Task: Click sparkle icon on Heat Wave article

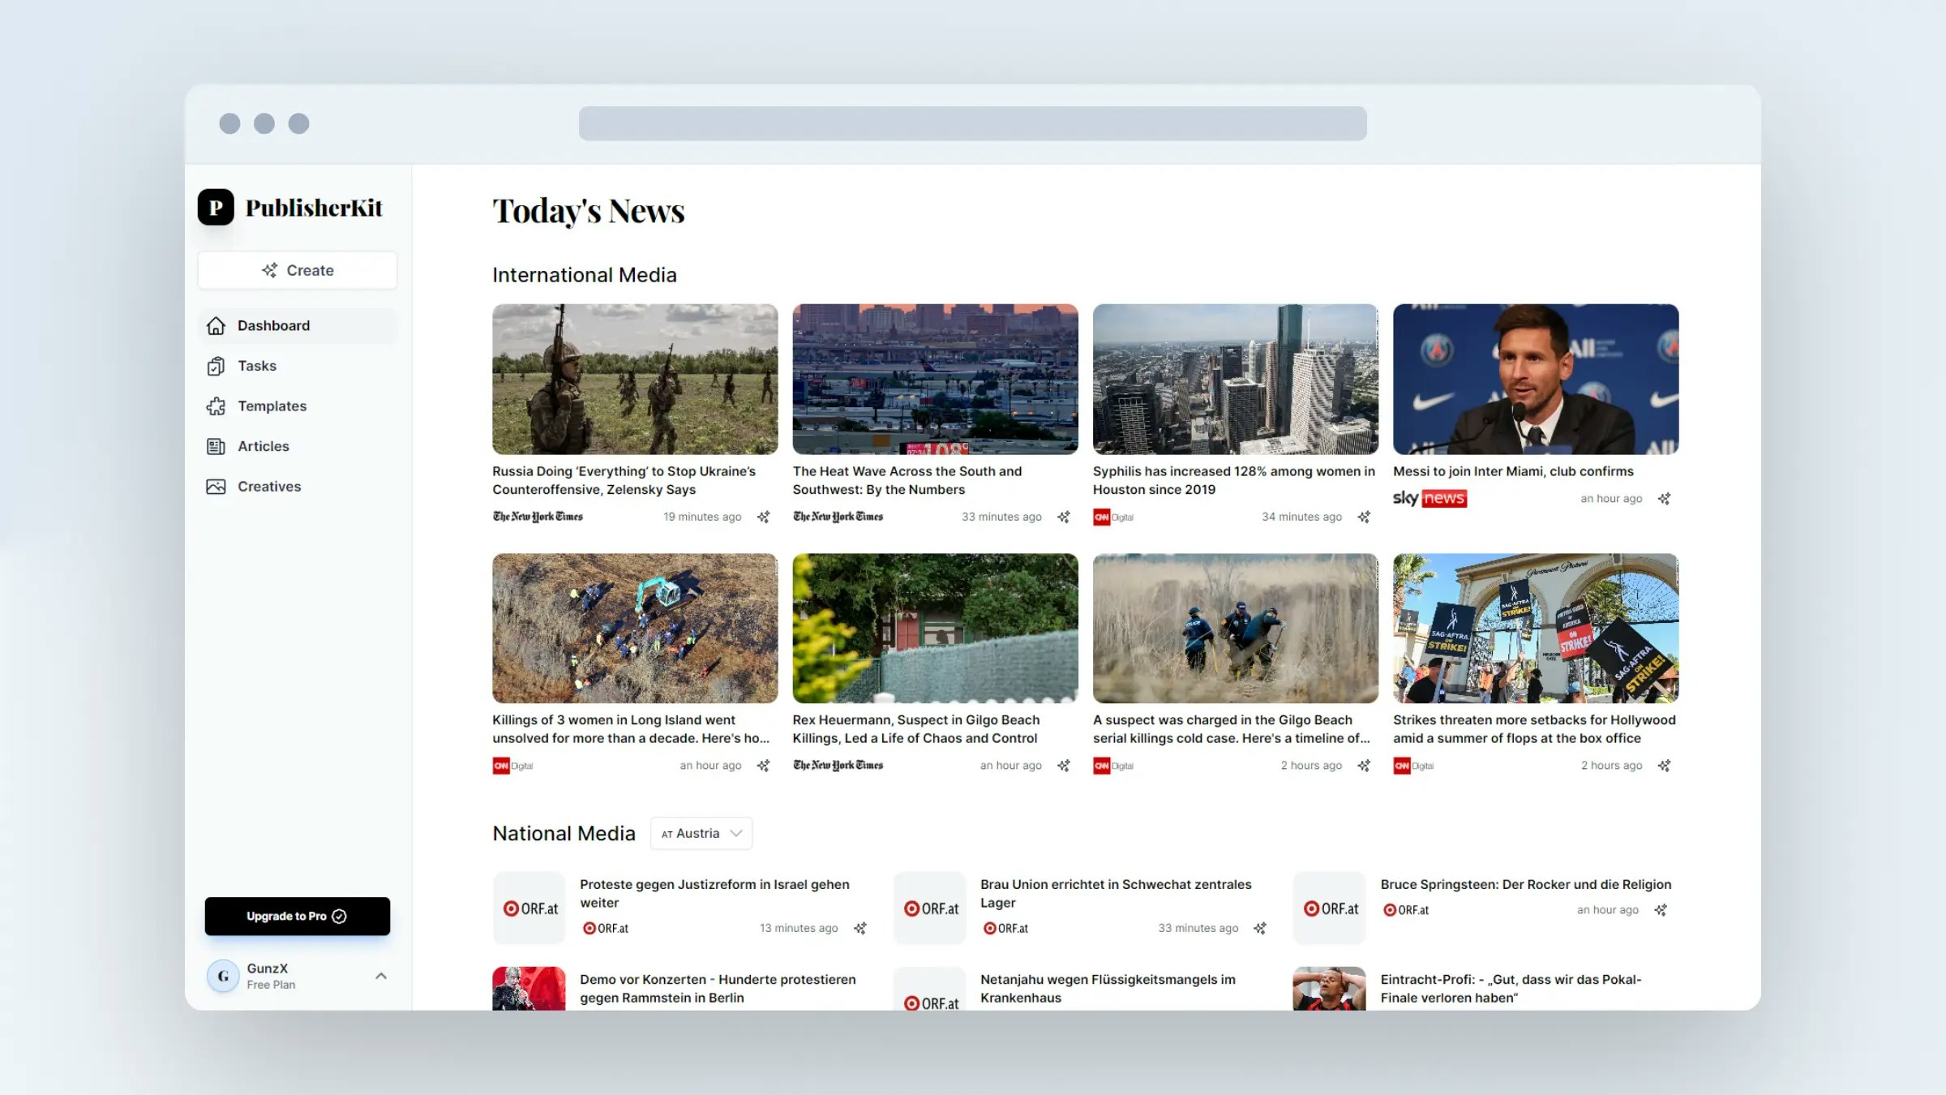Action: point(1064,517)
